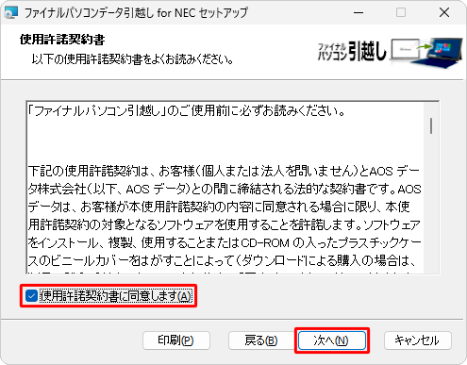This screenshot has width=467, height=365.
Task: Click the 戻る(B) button
Action: point(260,340)
